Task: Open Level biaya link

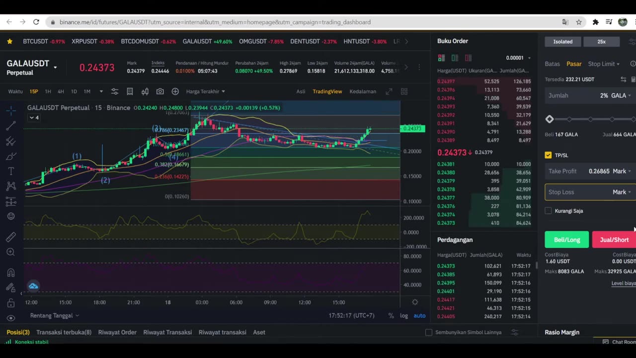Action: coord(624,283)
